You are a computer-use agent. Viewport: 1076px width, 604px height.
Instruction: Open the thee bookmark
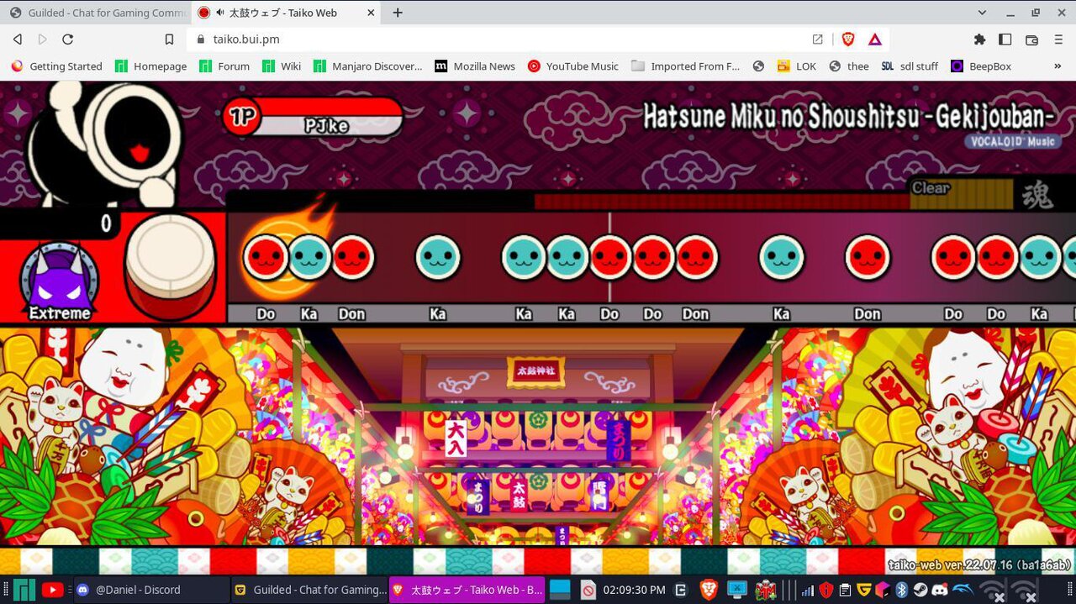848,66
